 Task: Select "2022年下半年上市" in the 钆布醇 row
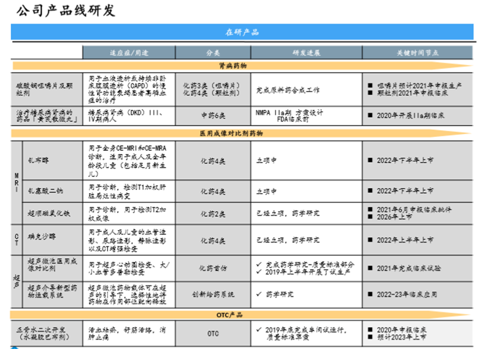405,160
